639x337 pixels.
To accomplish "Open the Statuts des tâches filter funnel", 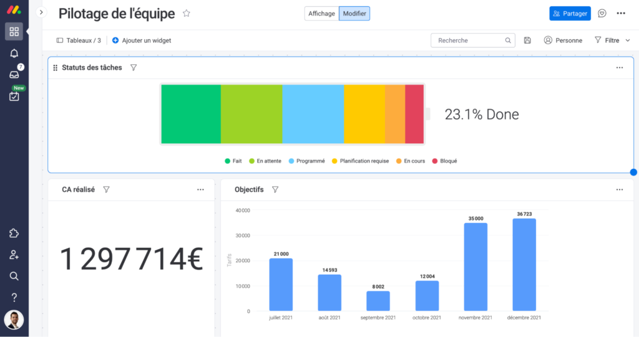I will [x=134, y=67].
